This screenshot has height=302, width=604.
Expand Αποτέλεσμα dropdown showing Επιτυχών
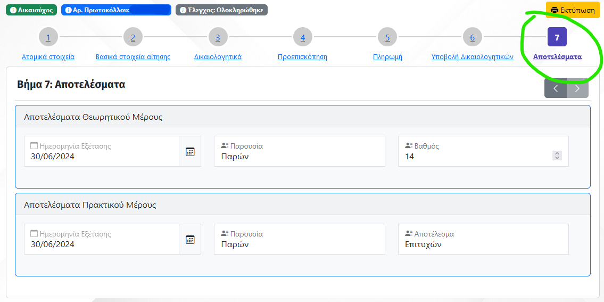[483, 240]
